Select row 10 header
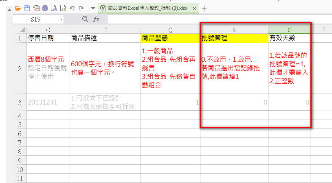Screen dimensions: 332x183 [20, 170]
